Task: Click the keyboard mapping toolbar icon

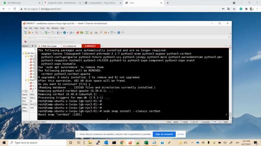Action: [96, 32]
